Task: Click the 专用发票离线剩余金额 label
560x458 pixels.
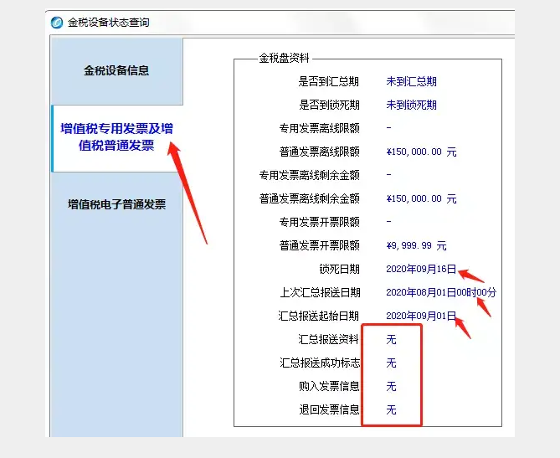Action: tap(309, 175)
